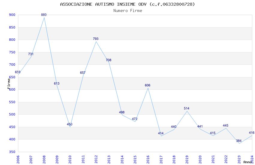Click the 2015 x-axis year label
Image resolution: width=255 pixels, height=165 pixels.
pos(135,159)
